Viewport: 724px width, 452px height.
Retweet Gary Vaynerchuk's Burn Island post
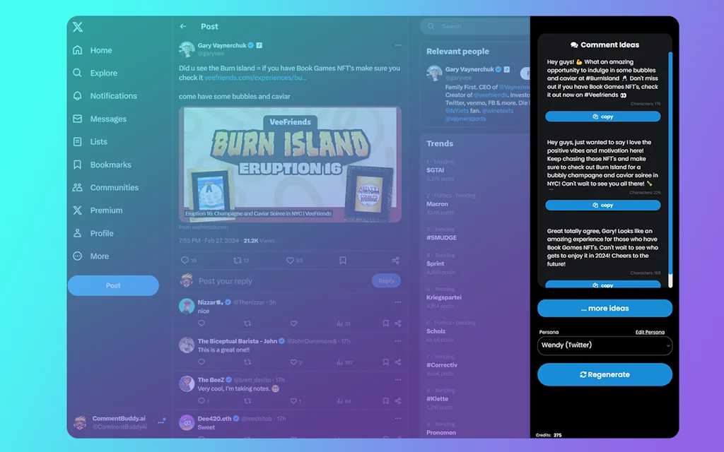[x=237, y=260]
